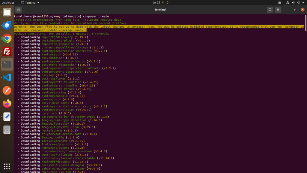307x173 pixels.
Task: Open Google Chrome from the dock
Action: click(7, 38)
